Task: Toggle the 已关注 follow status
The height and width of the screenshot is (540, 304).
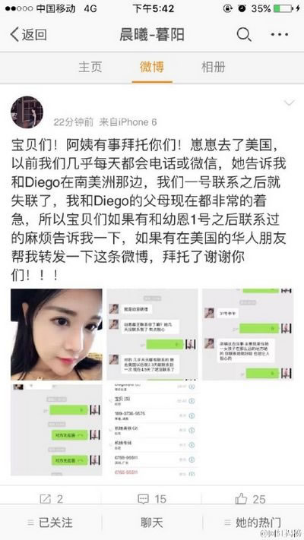Action: pyautogui.click(x=50, y=522)
